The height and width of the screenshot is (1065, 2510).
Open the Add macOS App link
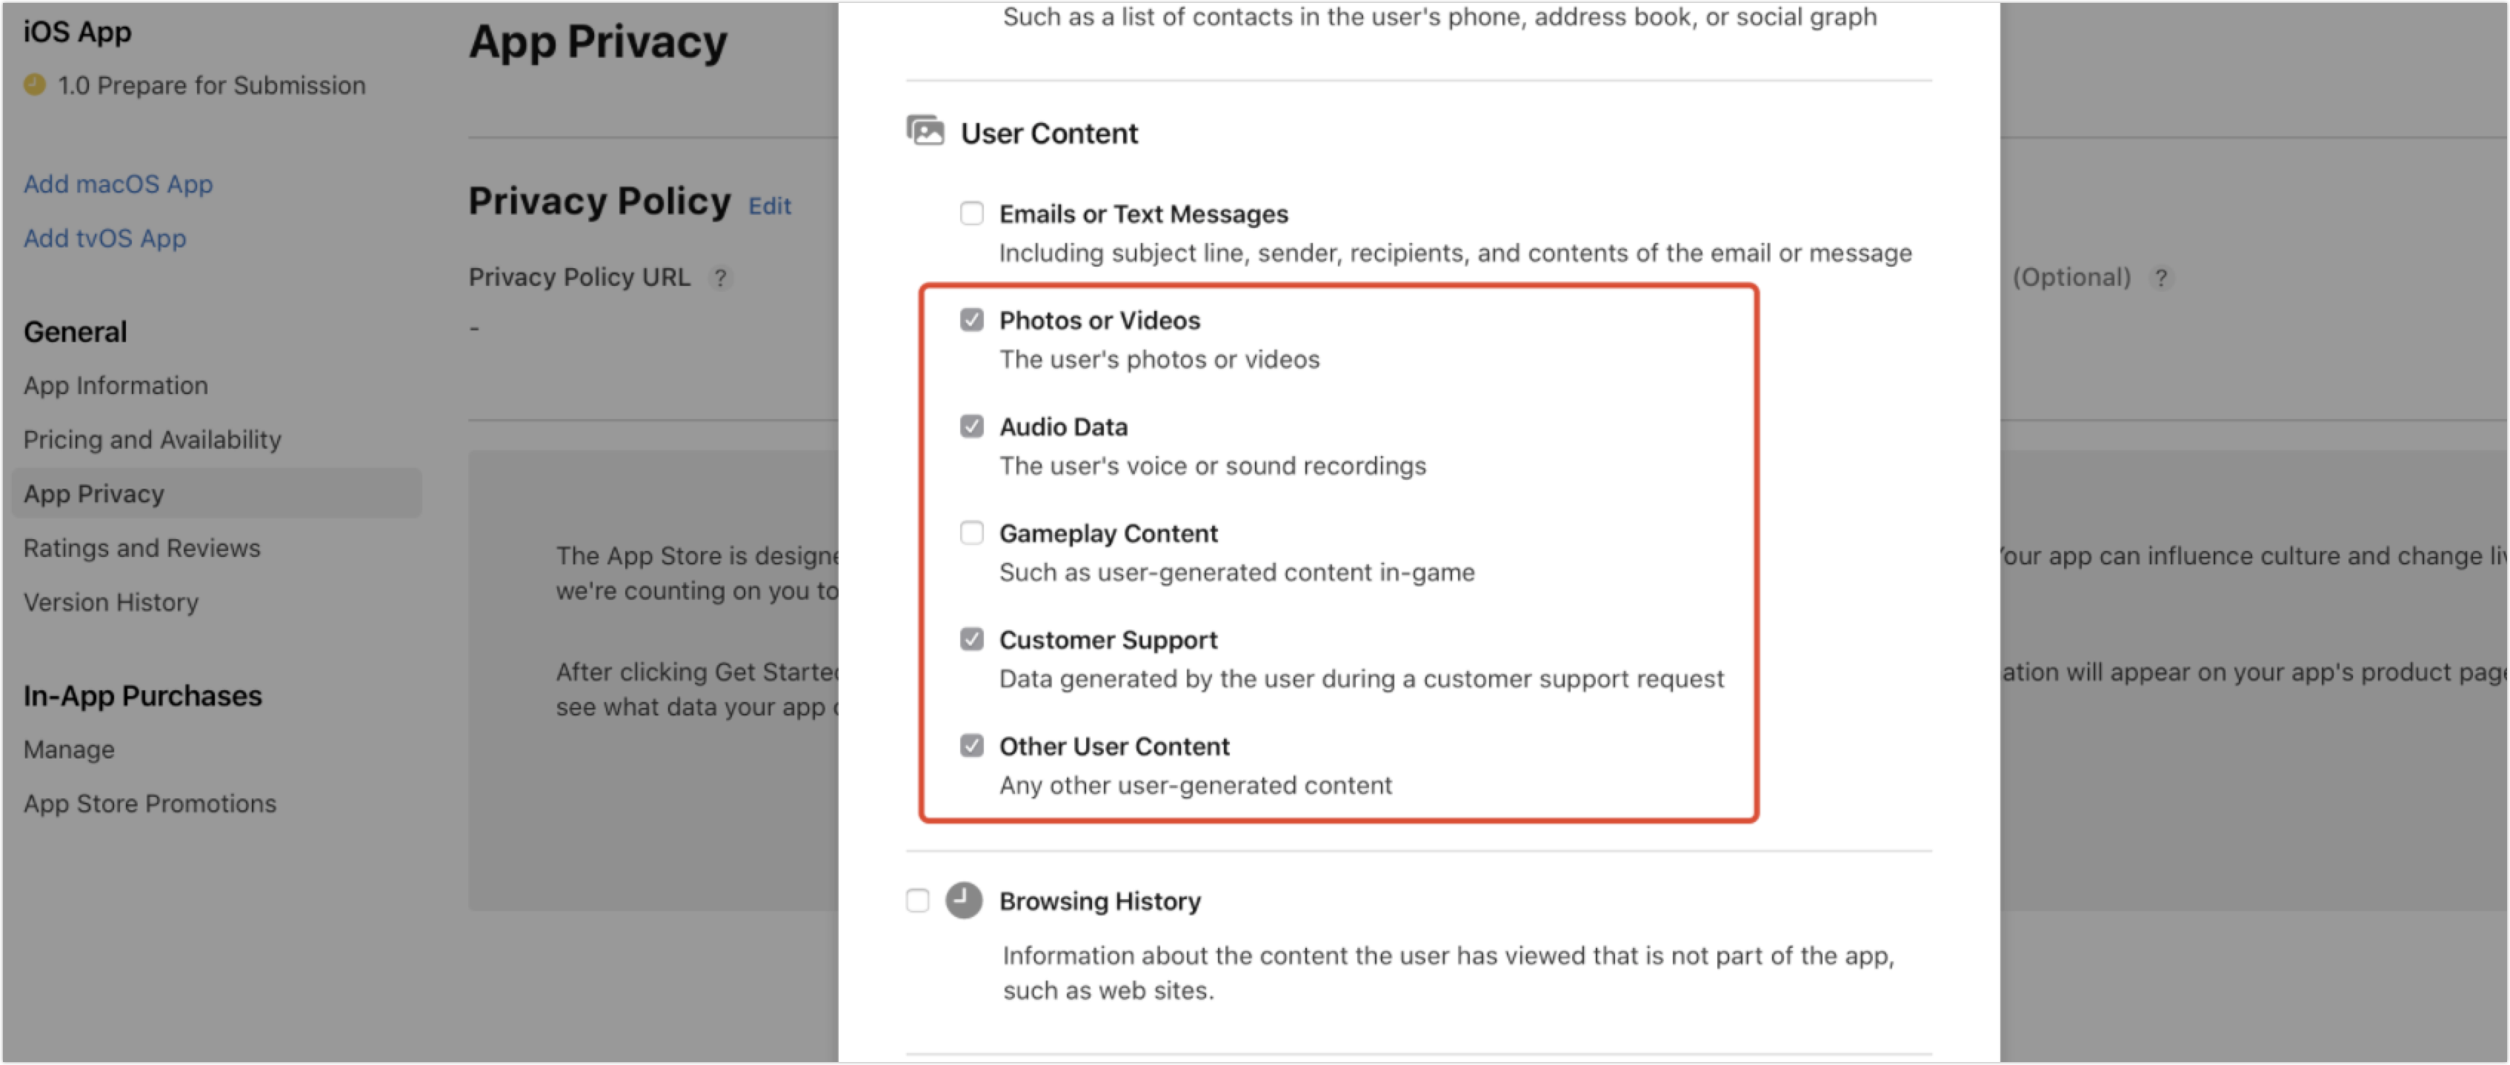tap(118, 184)
